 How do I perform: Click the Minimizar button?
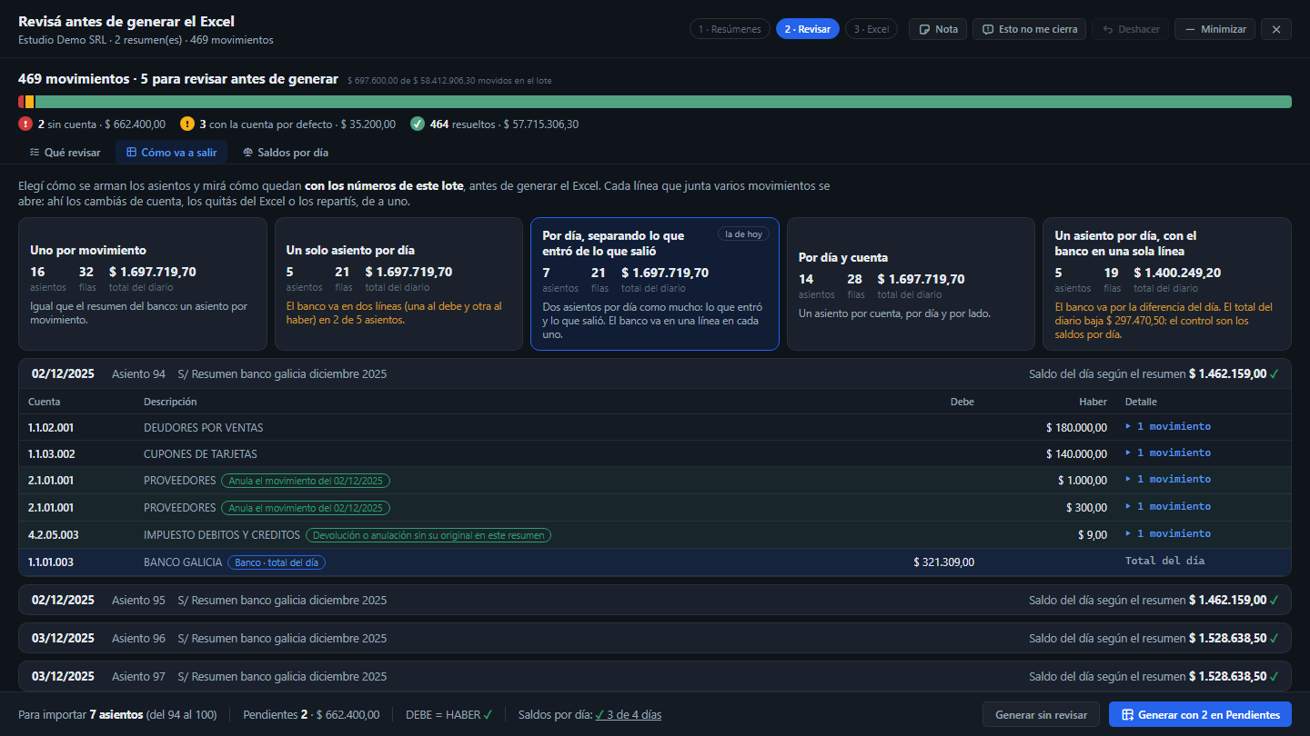pyautogui.click(x=1214, y=29)
